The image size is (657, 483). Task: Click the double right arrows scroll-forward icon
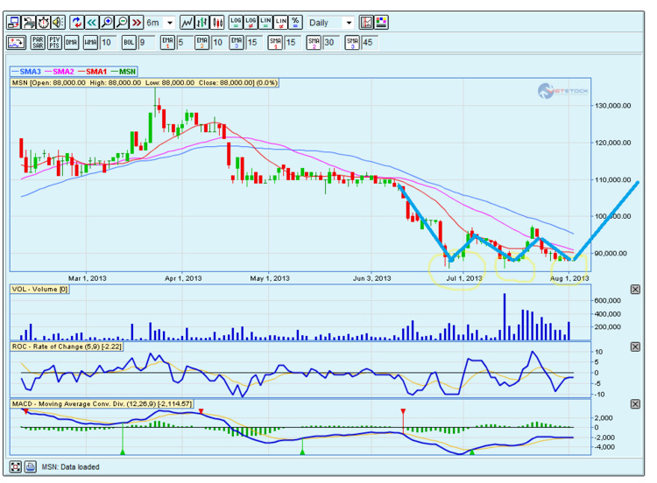[137, 22]
